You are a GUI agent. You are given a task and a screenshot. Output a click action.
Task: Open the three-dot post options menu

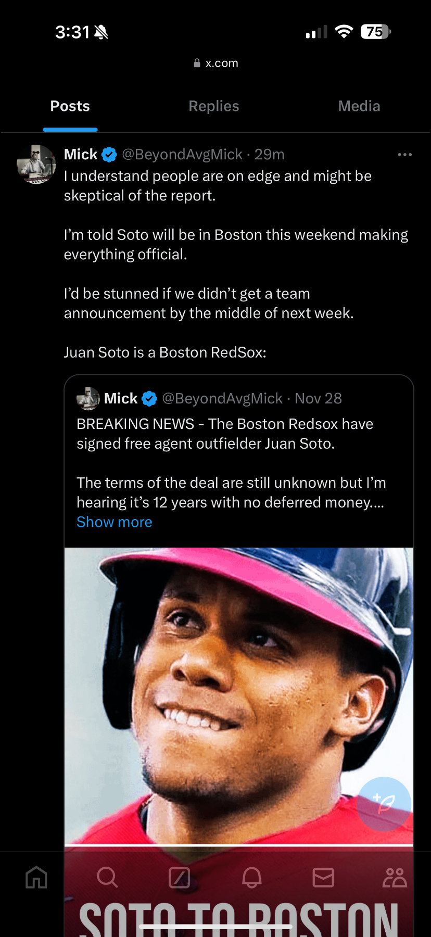[x=404, y=155]
